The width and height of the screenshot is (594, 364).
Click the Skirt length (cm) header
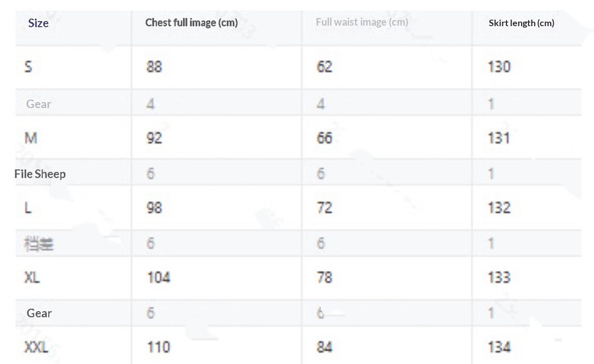(521, 23)
